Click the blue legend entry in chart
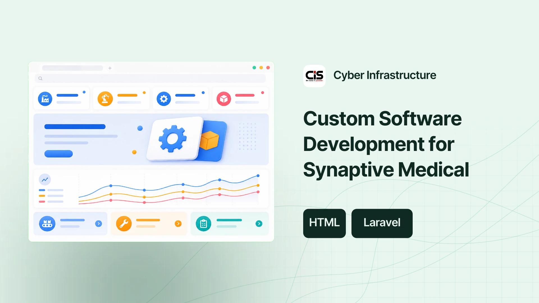 click(51, 190)
